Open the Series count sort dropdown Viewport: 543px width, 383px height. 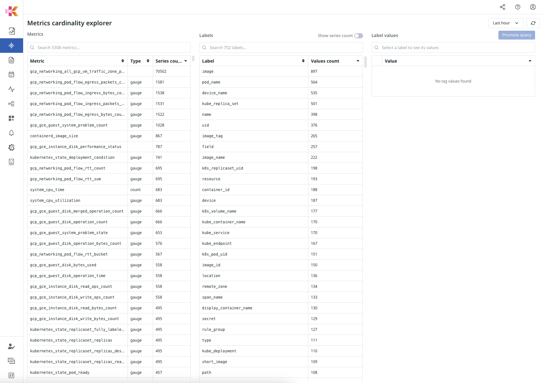pyautogui.click(x=186, y=61)
